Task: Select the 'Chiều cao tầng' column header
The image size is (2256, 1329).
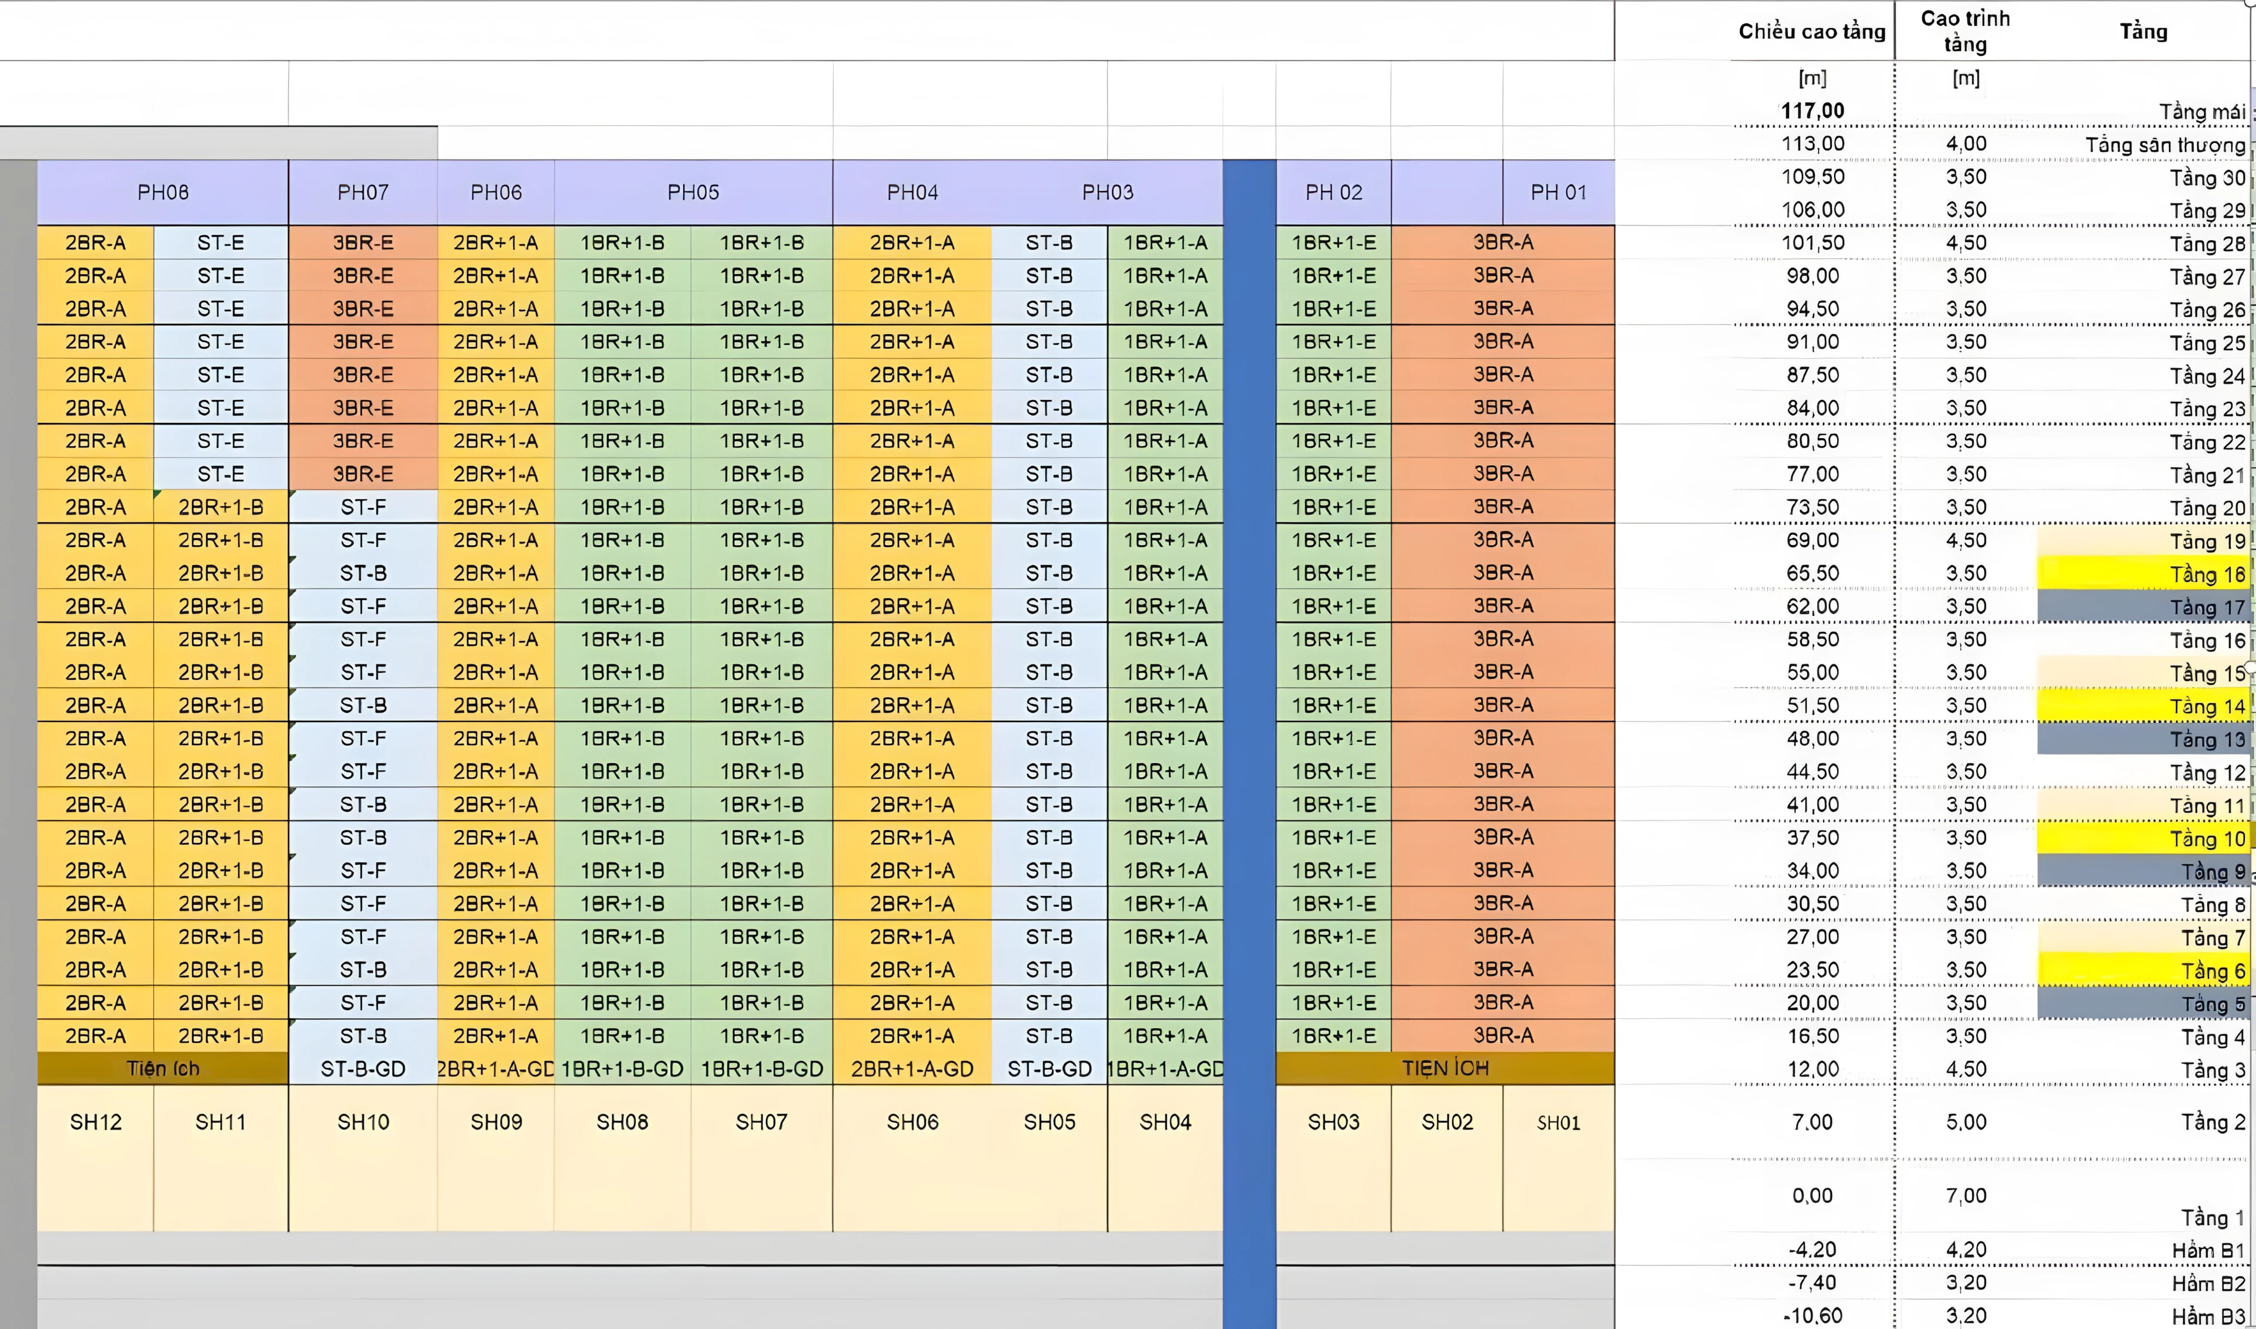Action: pyautogui.click(x=1811, y=32)
